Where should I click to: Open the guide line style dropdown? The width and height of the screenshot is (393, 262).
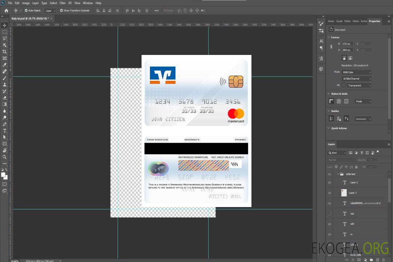pyautogui.click(x=363, y=119)
